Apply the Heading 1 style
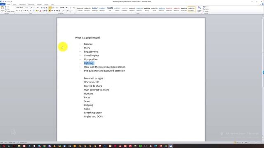 point(95,9)
